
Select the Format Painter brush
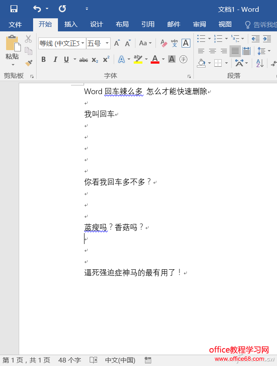click(29, 63)
